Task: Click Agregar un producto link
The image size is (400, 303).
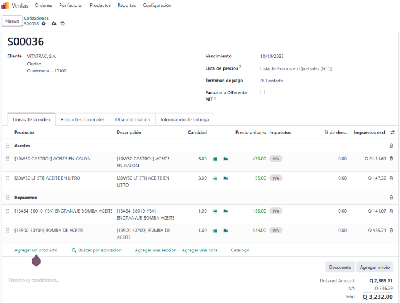Action: (x=36, y=250)
